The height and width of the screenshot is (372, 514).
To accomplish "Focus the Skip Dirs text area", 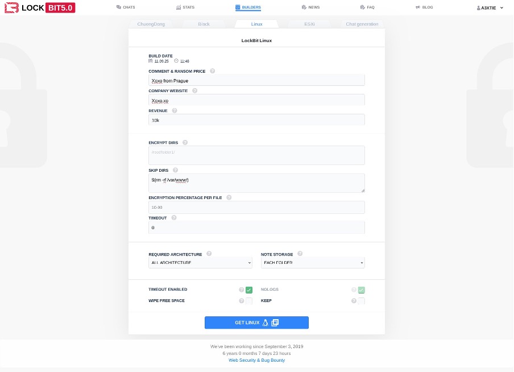I will coord(256,183).
